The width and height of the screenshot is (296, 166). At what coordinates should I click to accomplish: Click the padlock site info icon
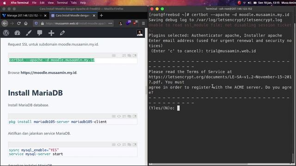pos(43,24)
